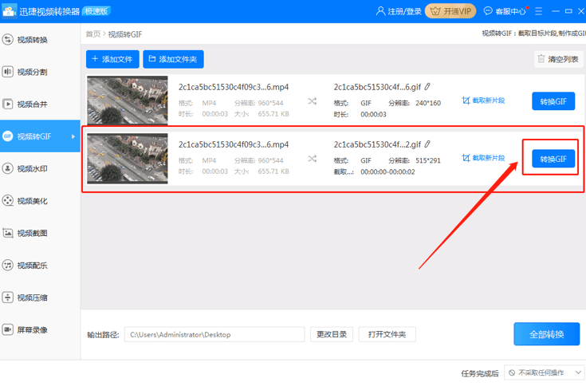Screen dimensions: 586x386
Task: Click the 视频水印 sidebar icon
Action: click(x=8, y=168)
